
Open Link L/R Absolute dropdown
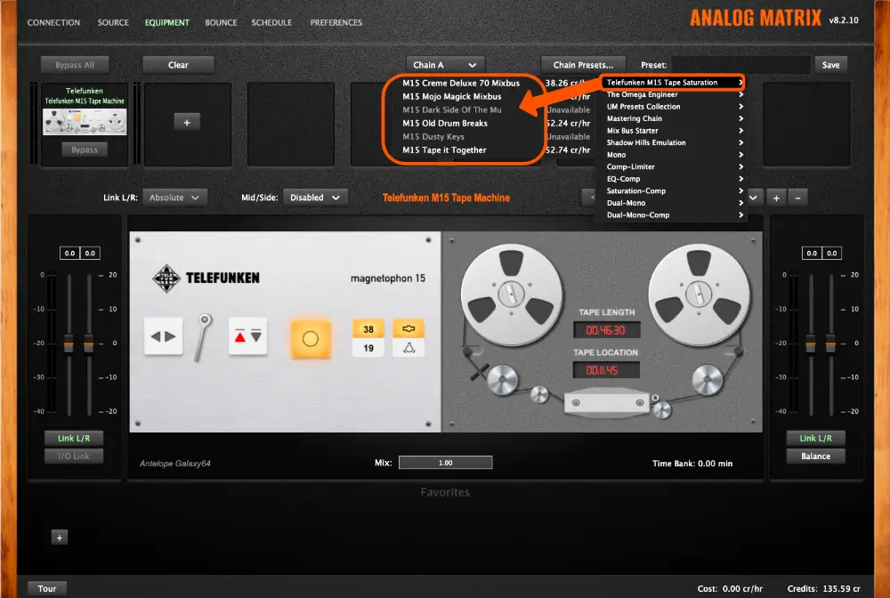point(174,198)
